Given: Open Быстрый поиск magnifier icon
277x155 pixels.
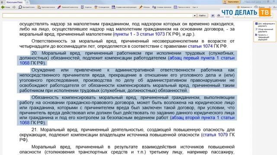Looking at the screenshot, I should (x=20, y=7).
